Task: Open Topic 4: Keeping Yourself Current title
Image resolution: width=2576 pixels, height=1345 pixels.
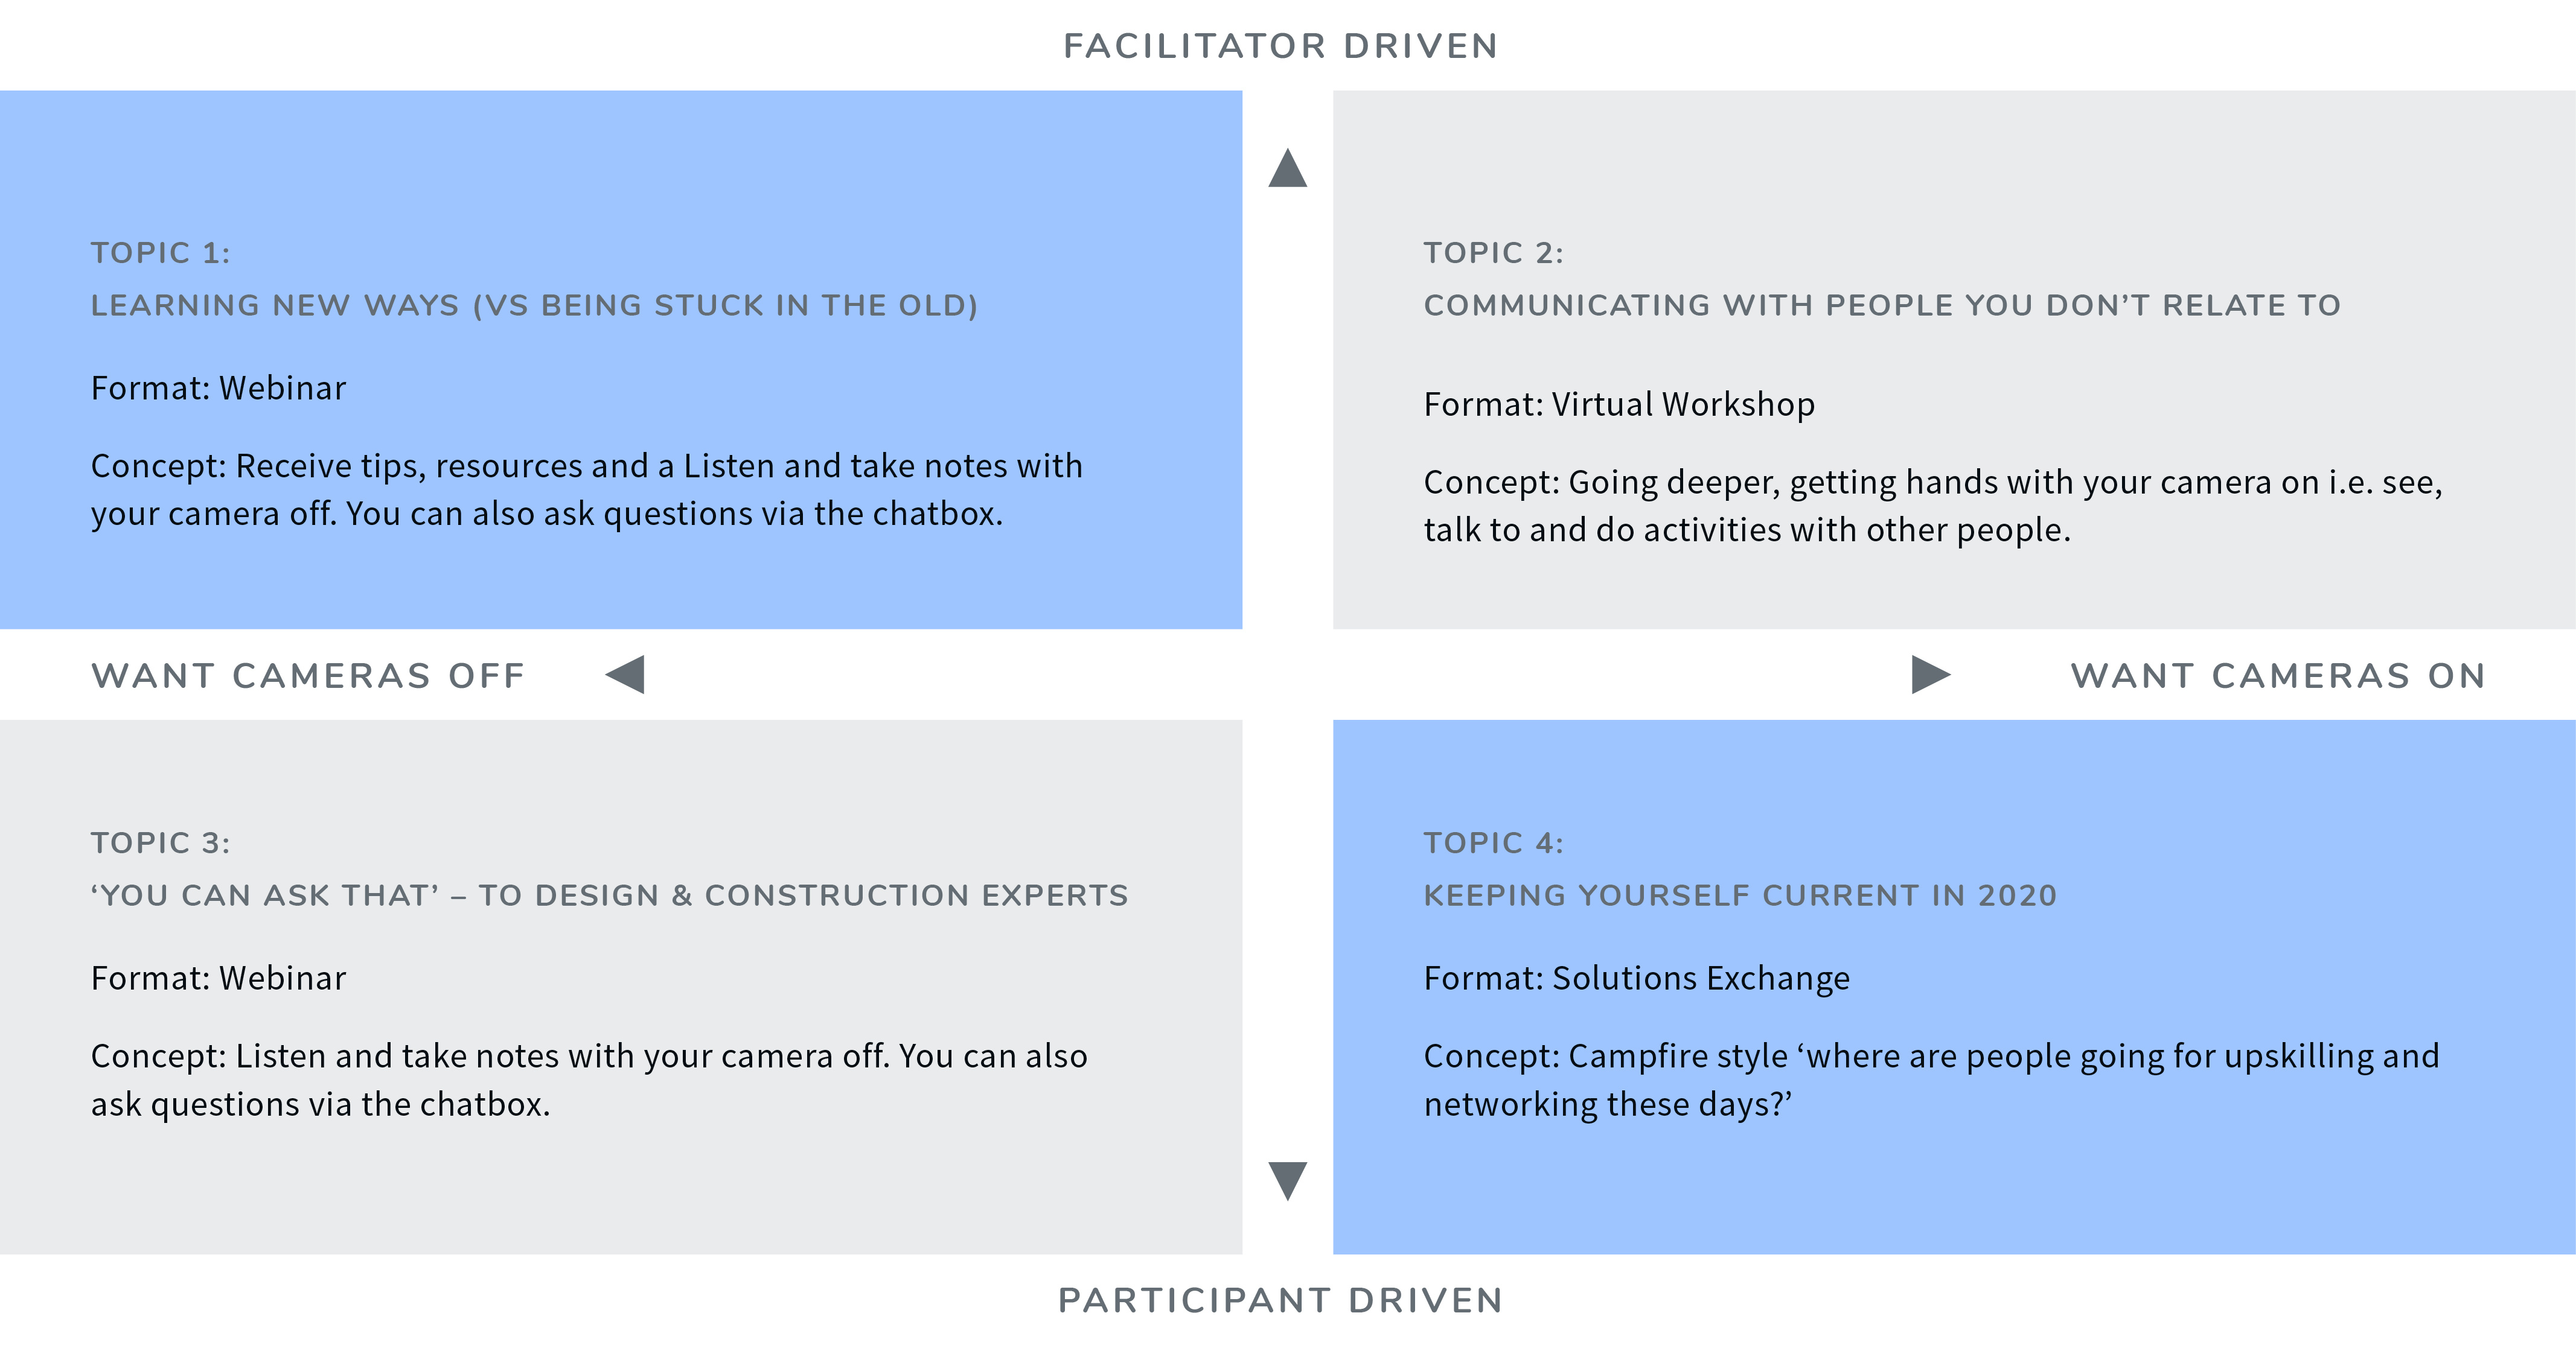Action: tap(1740, 868)
